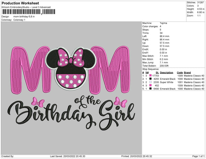Click 'Emerald Black' in stop row 5
This screenshot has width=206, height=159.
pyautogui.click(x=168, y=89)
